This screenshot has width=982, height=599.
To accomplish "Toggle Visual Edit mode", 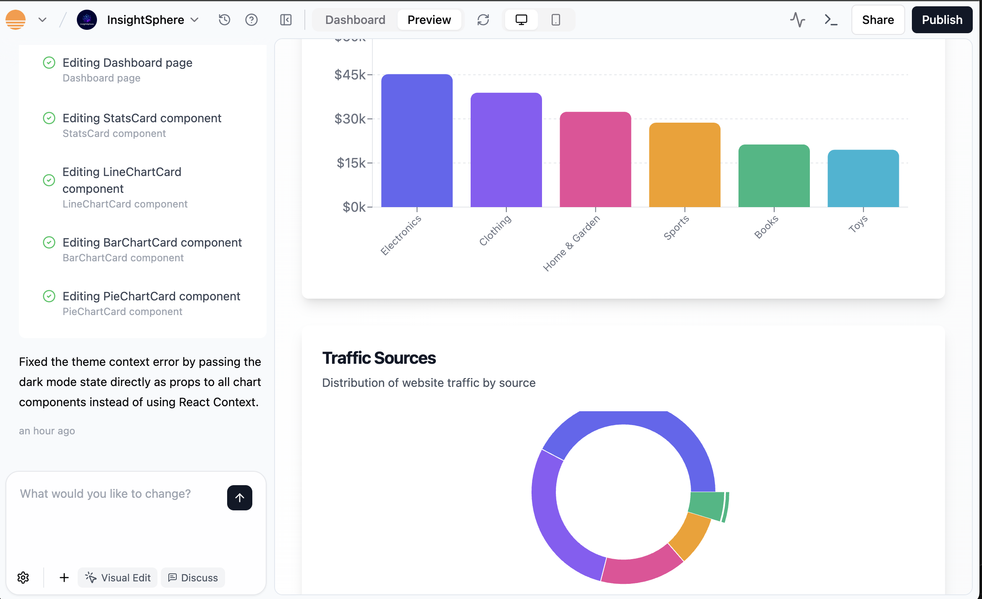I will coord(118,578).
